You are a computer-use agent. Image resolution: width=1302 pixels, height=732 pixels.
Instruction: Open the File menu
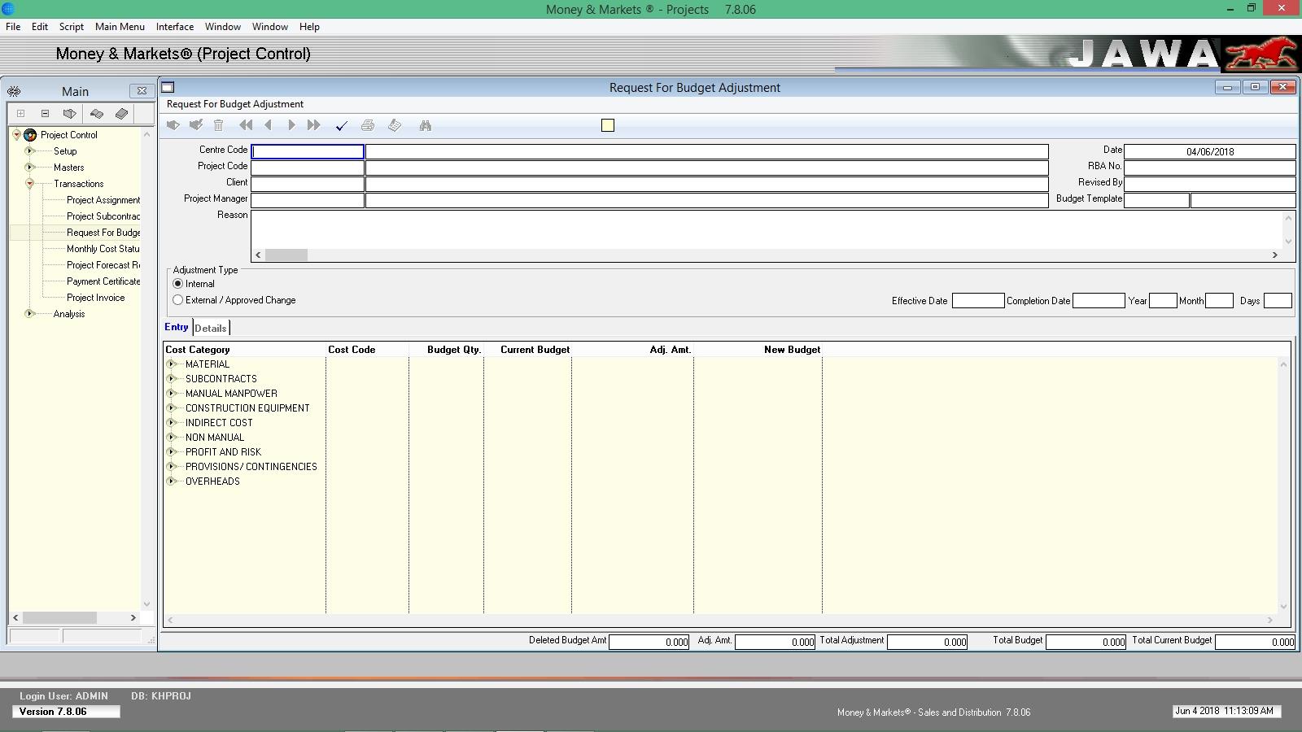pos(13,27)
